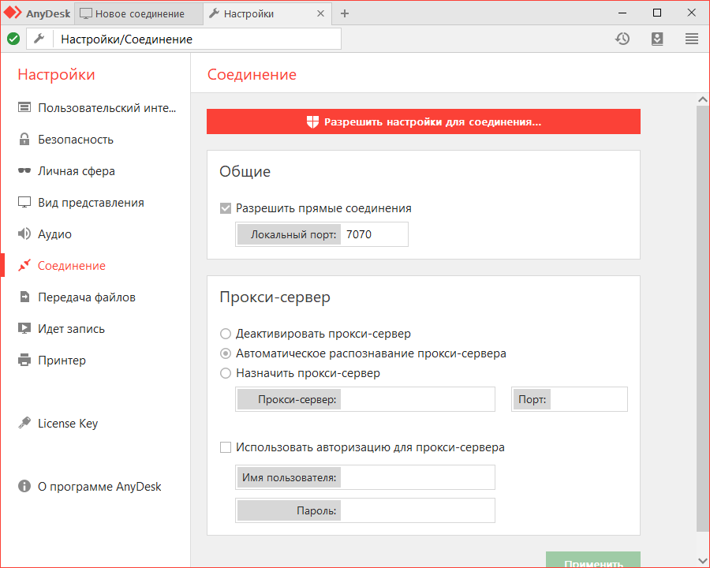The width and height of the screenshot is (710, 568).
Task: Toggle Разрешить прямые соединения checkbox
Action: (226, 208)
